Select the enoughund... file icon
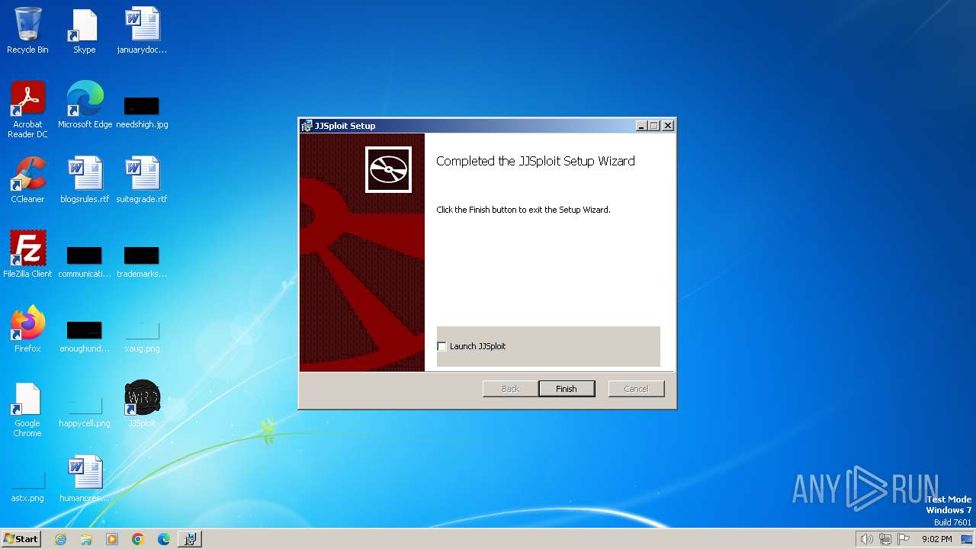The height and width of the screenshot is (549, 976). pyautogui.click(x=85, y=335)
